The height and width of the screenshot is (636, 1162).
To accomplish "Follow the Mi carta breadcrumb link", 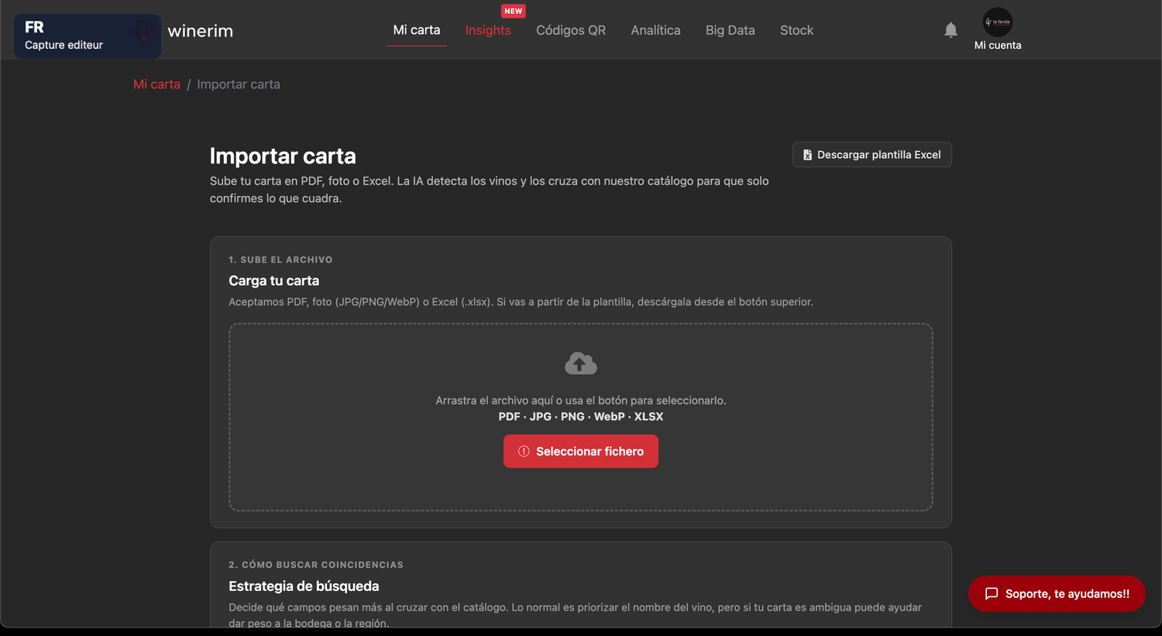I will click(156, 84).
